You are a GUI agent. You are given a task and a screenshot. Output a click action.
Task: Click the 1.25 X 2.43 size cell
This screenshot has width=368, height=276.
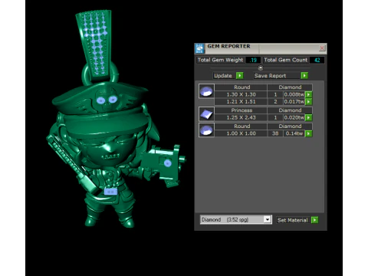[241, 117]
